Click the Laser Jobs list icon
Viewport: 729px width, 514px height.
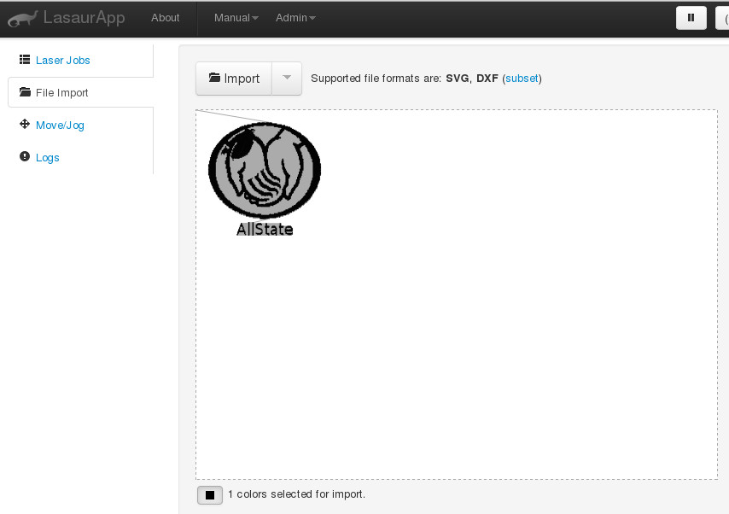[x=25, y=60]
